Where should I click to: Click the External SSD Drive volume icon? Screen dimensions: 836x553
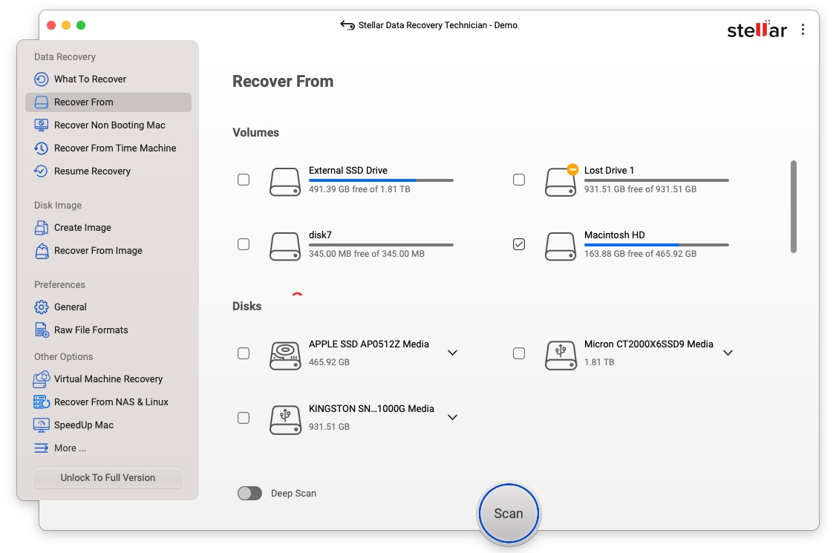[285, 182]
